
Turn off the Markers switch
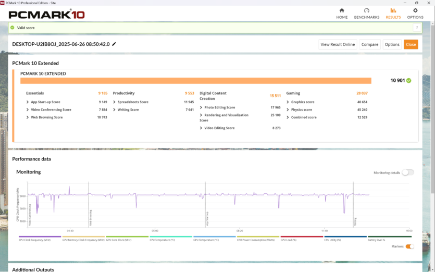coord(410,246)
